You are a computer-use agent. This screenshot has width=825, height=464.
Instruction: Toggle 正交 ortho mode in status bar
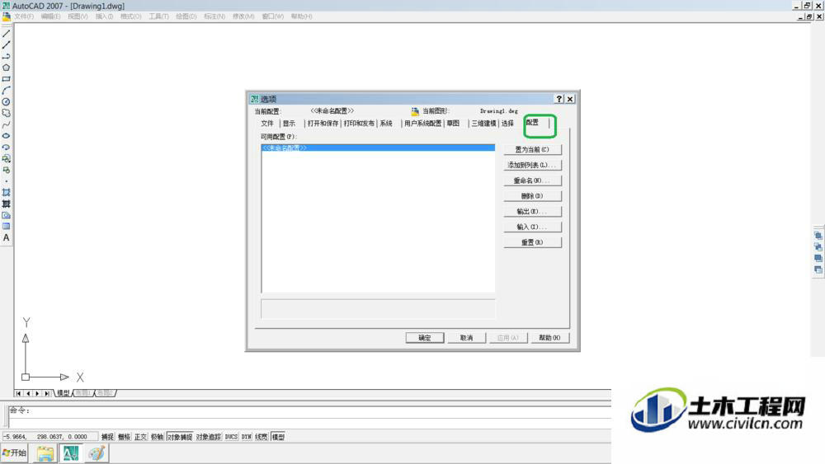[x=140, y=437]
